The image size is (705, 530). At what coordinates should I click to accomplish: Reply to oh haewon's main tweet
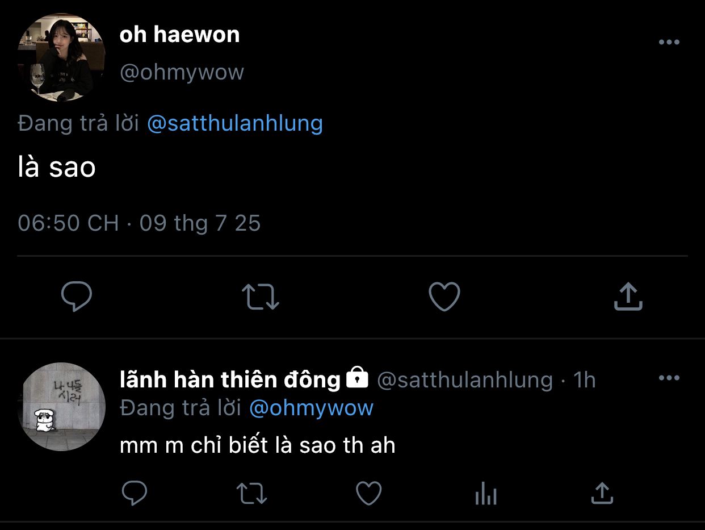(x=77, y=297)
